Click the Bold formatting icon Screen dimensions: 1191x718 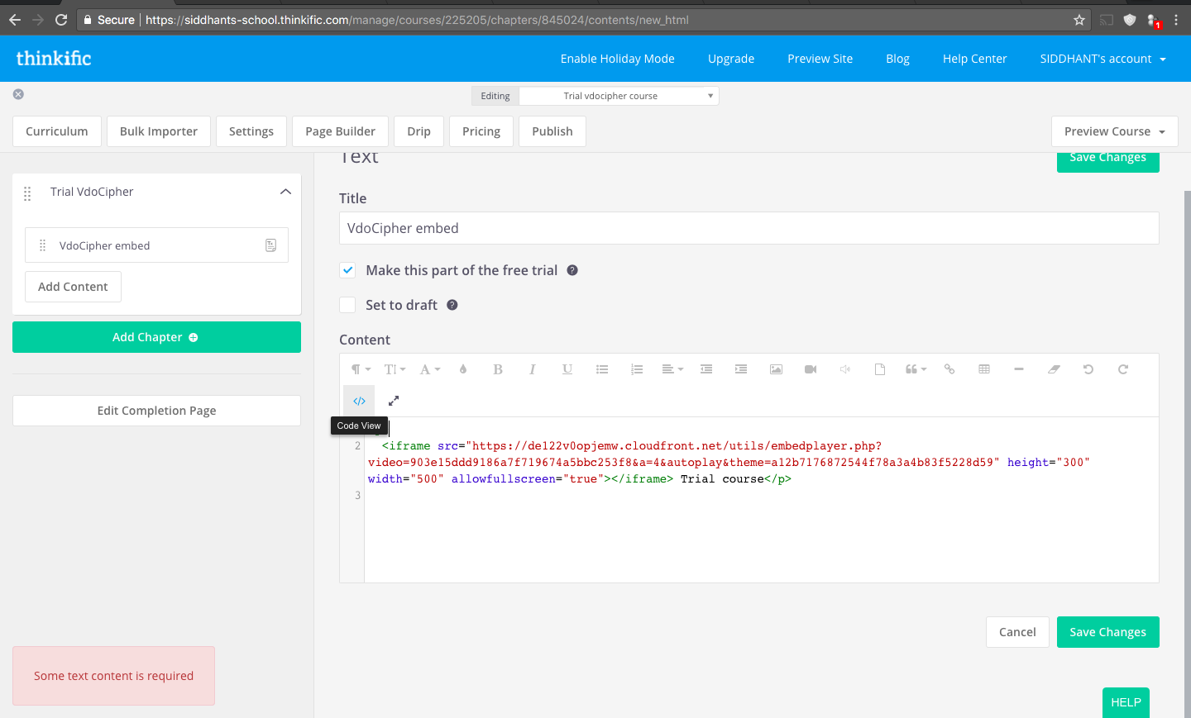(498, 369)
